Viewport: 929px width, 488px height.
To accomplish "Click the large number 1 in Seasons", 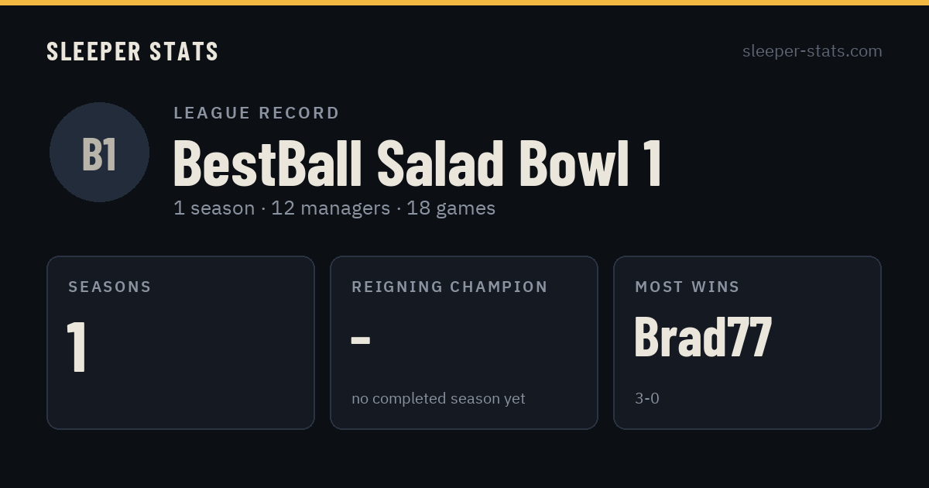I will pos(76,346).
